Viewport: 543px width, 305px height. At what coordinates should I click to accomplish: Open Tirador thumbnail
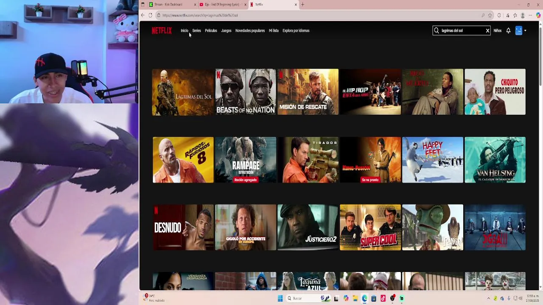pyautogui.click(x=308, y=160)
